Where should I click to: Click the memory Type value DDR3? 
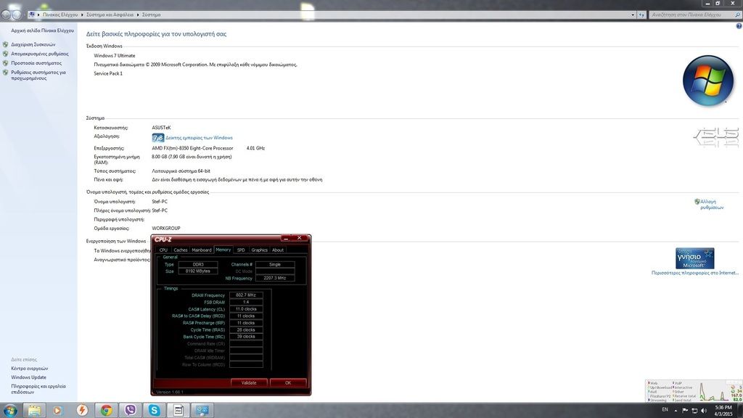pos(198,264)
